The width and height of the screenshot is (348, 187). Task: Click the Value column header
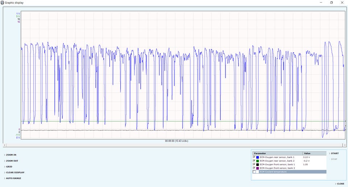point(314,154)
